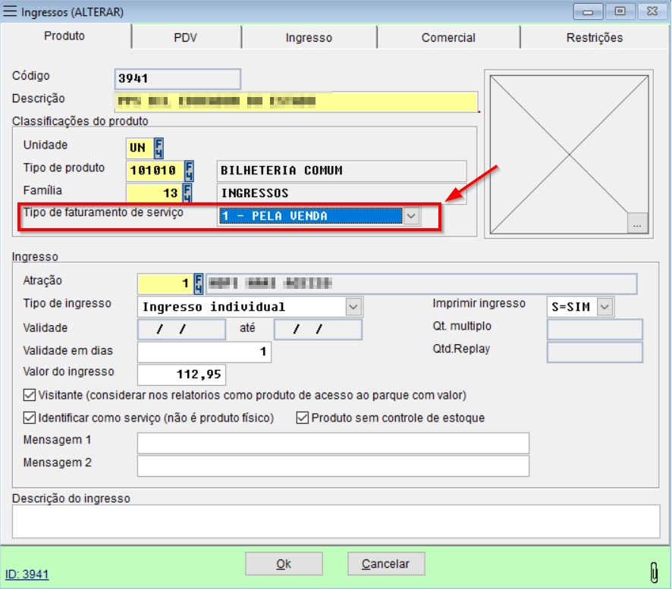Click the Valor do ingresso field
This screenshot has height=589, width=672.
point(181,374)
